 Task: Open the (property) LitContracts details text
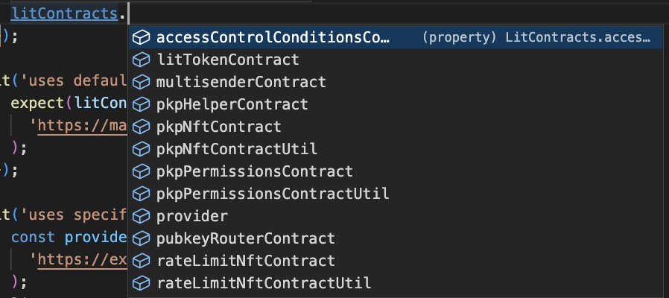536,37
